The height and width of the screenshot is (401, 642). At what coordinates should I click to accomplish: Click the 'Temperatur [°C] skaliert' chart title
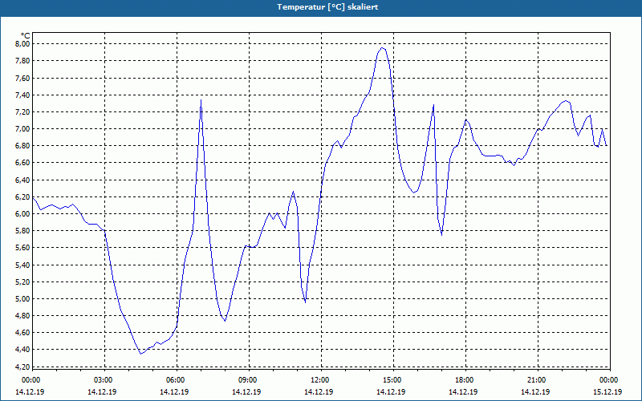(327, 7)
